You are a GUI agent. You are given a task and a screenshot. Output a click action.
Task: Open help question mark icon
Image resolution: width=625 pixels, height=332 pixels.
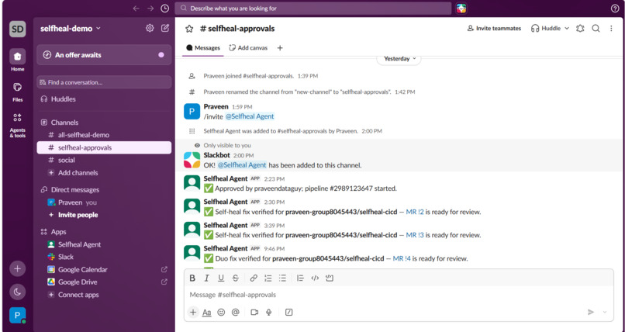(615, 9)
